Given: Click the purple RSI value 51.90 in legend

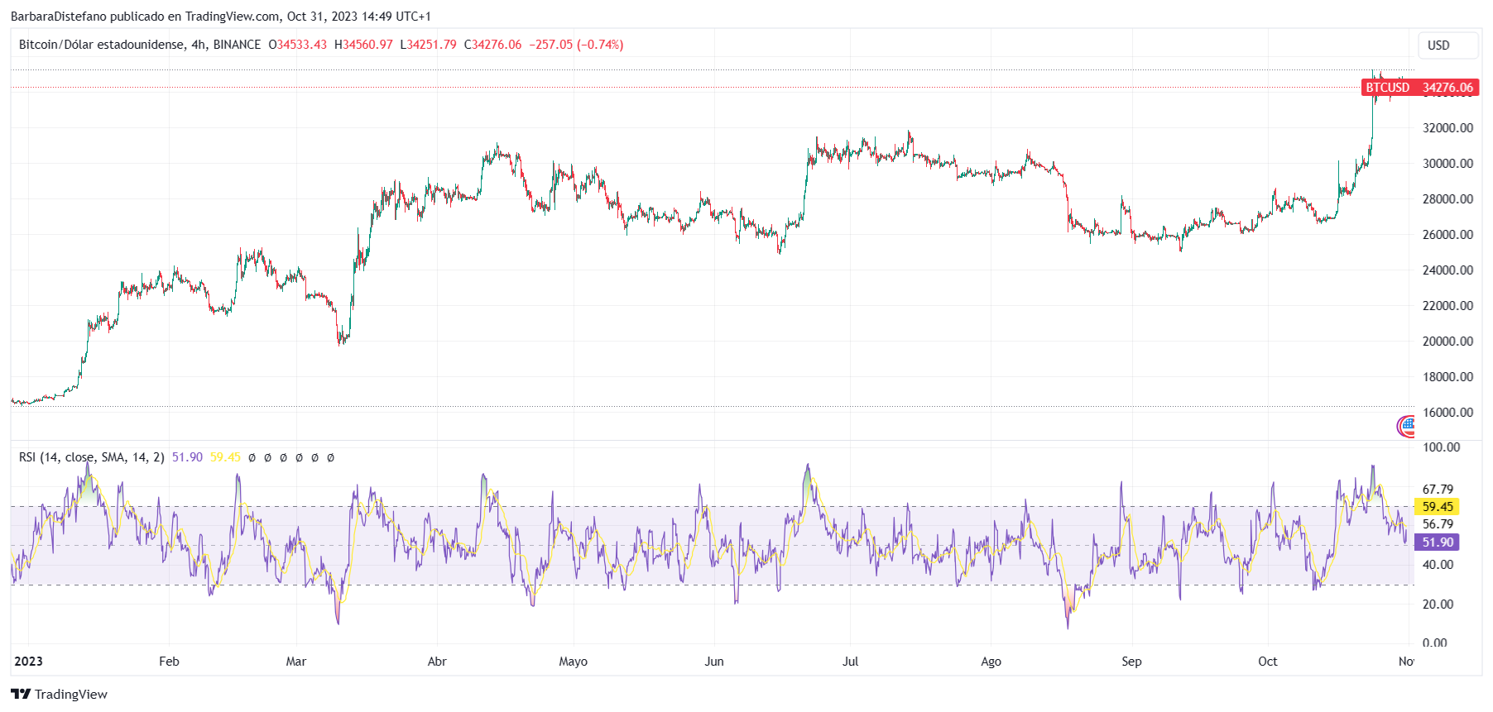Looking at the screenshot, I should (187, 457).
